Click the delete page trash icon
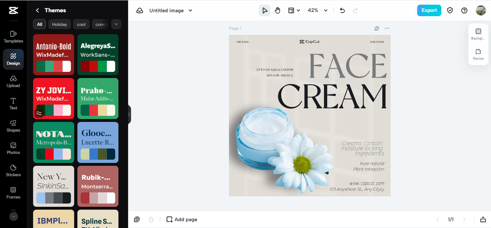This screenshot has height=228, width=491. pos(151,220)
